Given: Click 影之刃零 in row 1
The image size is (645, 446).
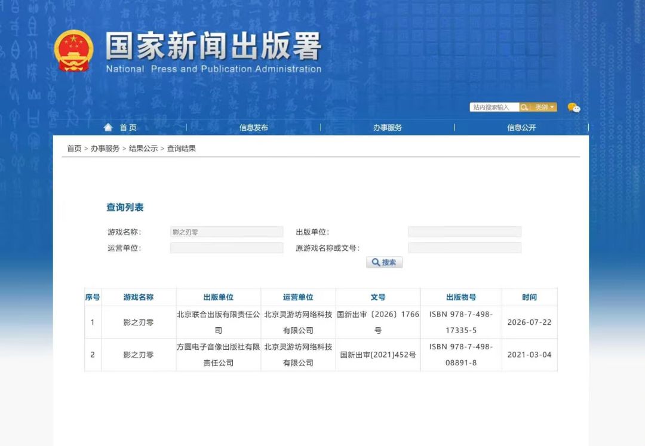Looking at the screenshot, I should (x=139, y=322).
